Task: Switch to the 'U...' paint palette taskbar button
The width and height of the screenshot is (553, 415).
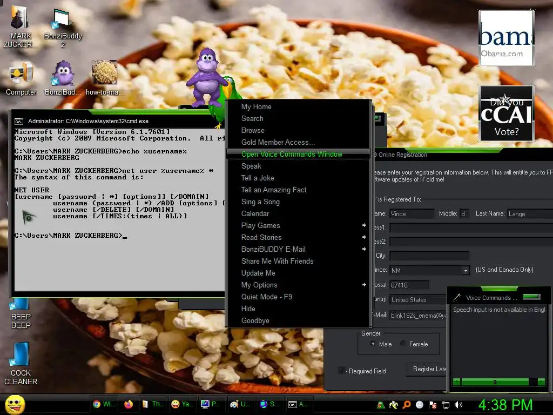Action: 240,404
